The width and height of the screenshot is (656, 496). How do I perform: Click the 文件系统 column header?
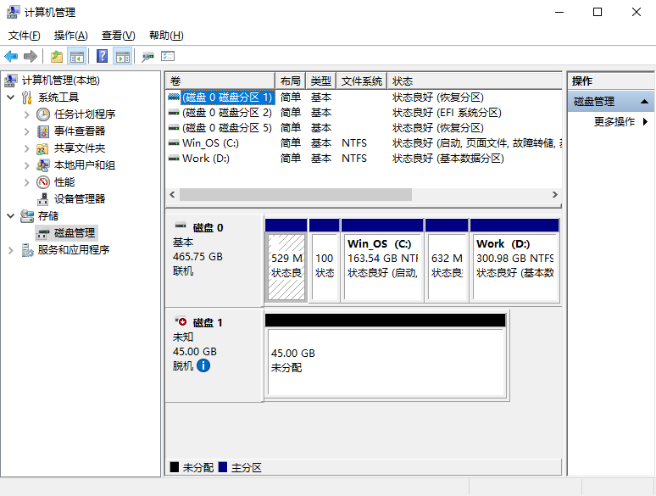pos(361,81)
